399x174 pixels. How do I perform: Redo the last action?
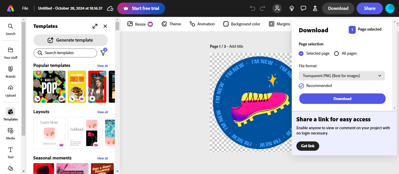[262, 8]
